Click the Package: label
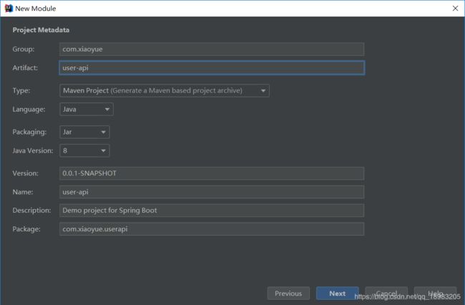The height and width of the screenshot is (305, 465). [26, 229]
